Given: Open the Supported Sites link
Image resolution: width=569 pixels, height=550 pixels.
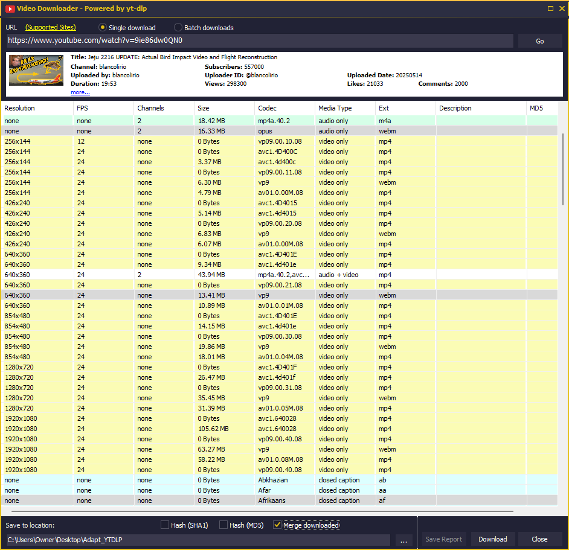Looking at the screenshot, I should click(51, 27).
